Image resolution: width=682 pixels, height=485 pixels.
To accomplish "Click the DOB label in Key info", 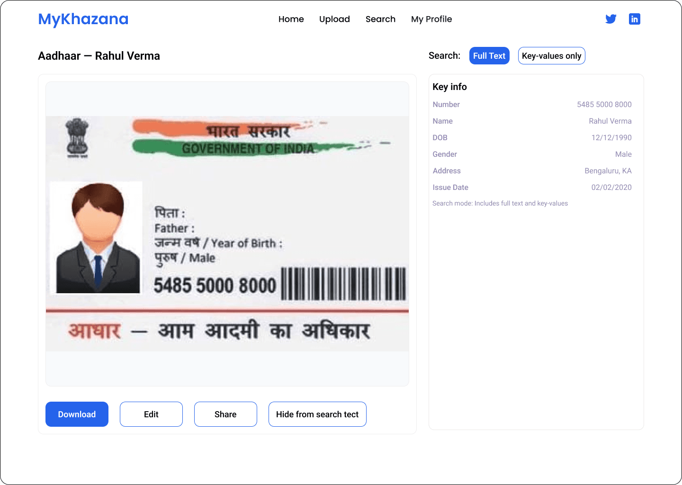I will tap(440, 138).
